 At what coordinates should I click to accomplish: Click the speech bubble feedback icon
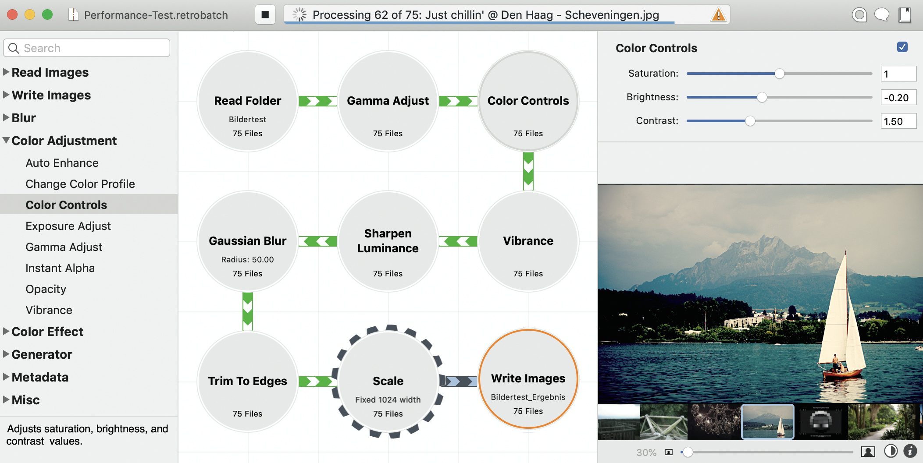point(881,15)
